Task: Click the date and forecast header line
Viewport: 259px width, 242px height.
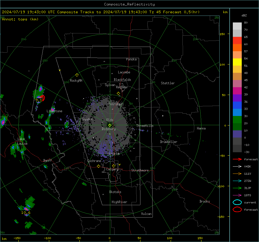Action: 101,12
